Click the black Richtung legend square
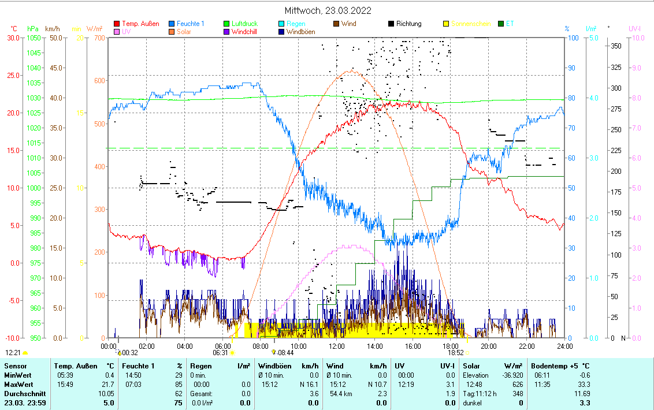This screenshot has width=654, height=410. click(391, 24)
